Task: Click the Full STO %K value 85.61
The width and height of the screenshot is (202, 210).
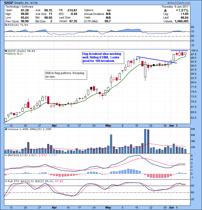Action: 49,181
